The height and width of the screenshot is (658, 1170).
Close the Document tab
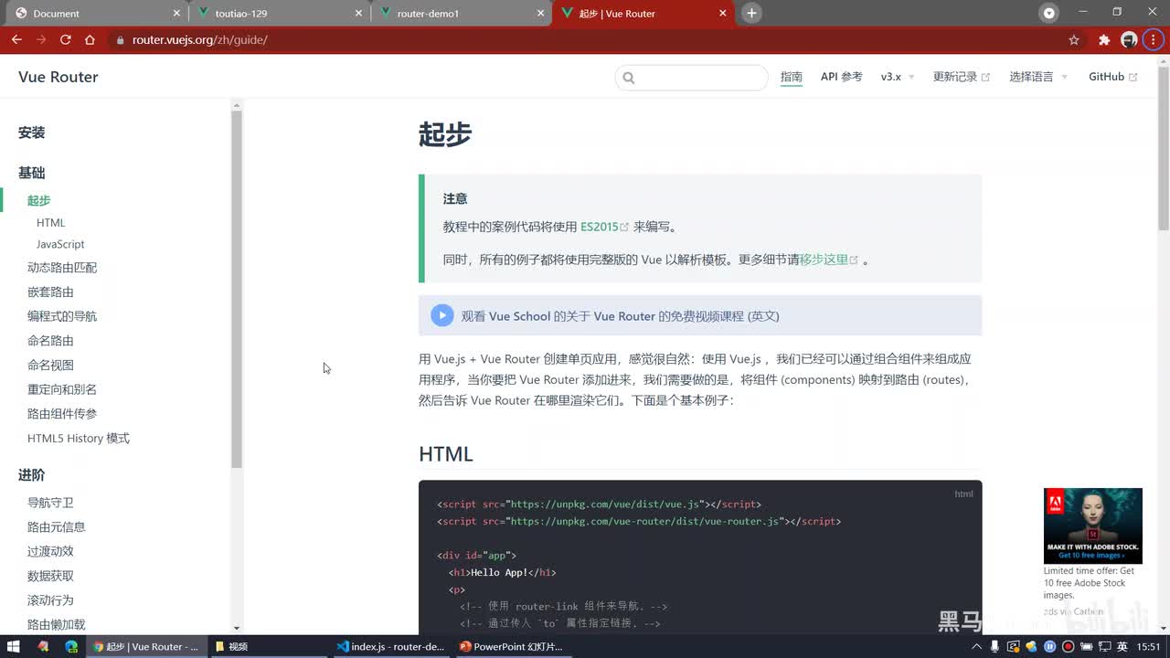click(176, 14)
